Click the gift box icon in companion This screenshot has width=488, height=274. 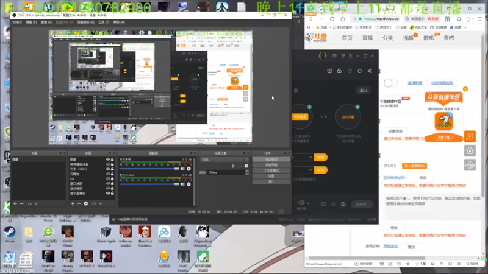(329, 71)
